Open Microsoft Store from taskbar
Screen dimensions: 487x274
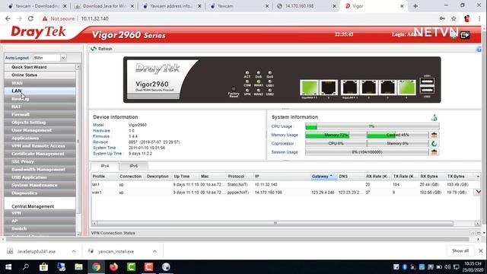(x=43, y=267)
